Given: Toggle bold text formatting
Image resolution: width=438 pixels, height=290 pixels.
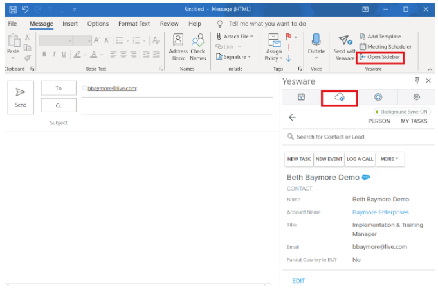Looking at the screenshot, I should tap(45, 55).
